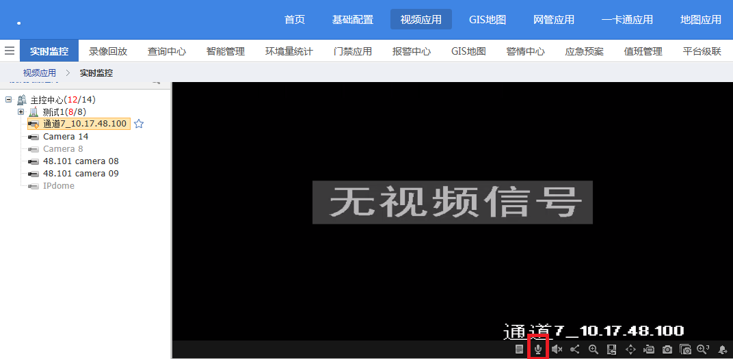Unmute the video audio speaker icon

point(557,349)
